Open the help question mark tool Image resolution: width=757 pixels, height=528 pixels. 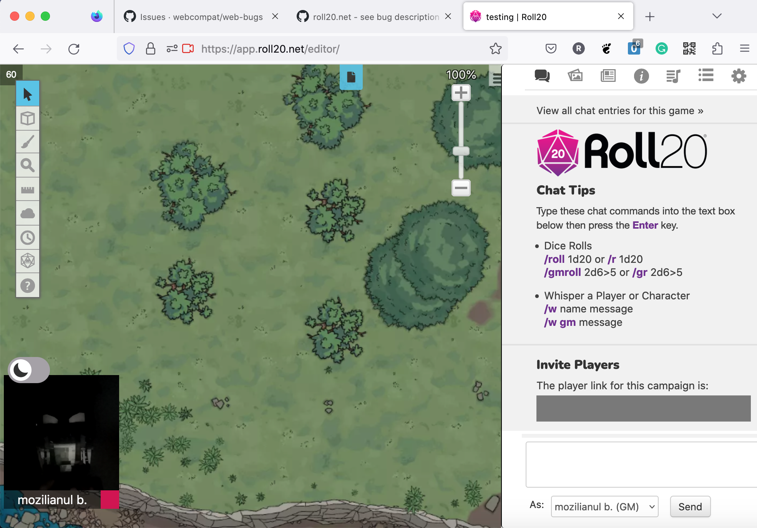[x=27, y=285]
